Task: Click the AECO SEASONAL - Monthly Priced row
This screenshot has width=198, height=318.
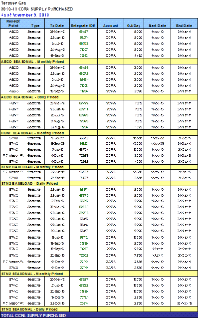Action: tap(99, 61)
